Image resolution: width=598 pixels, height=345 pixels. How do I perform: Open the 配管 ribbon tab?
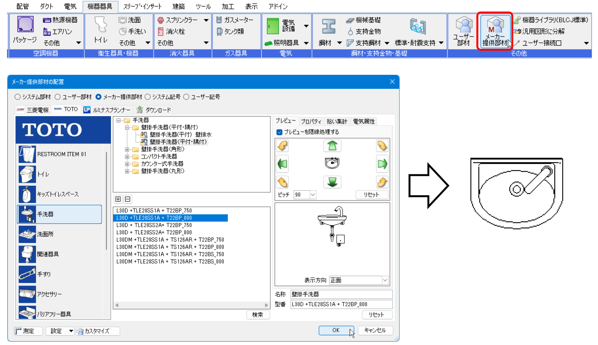pyautogui.click(x=23, y=6)
